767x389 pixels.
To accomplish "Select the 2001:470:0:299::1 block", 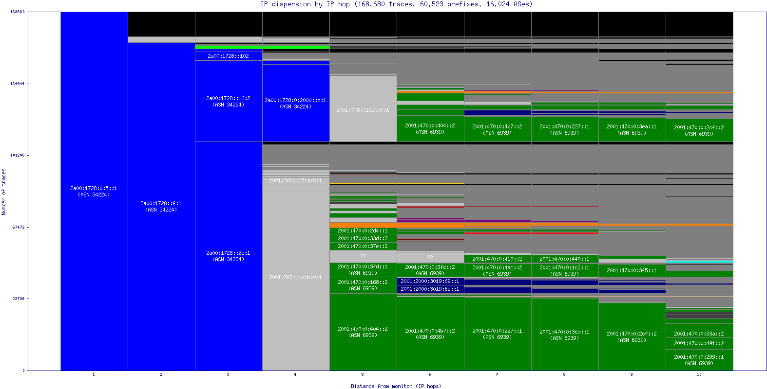I will point(699,360).
